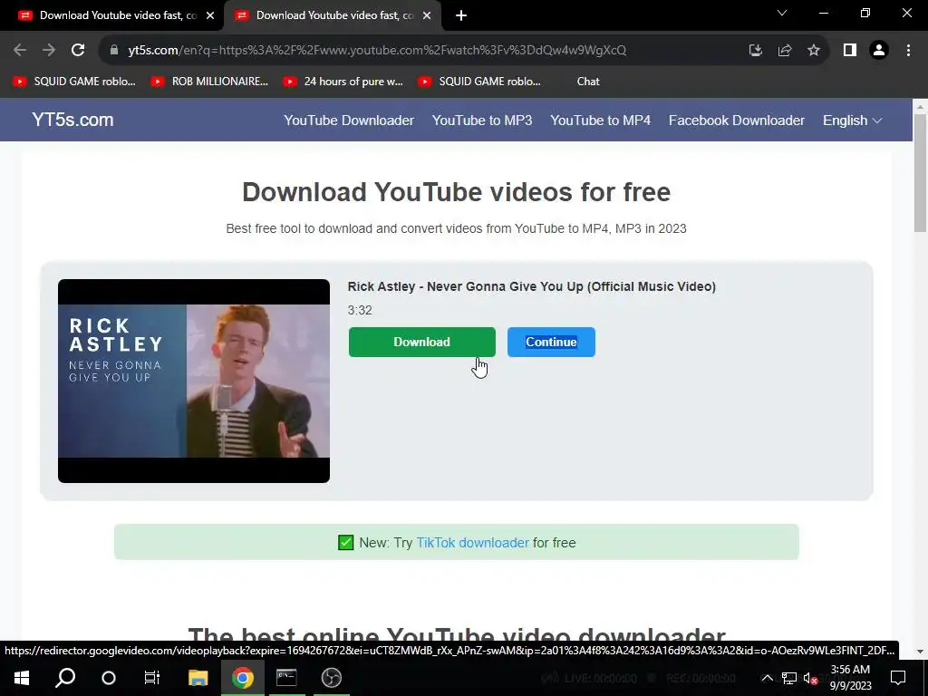Open Windows taskbar search
The image size is (928, 696).
65,678
